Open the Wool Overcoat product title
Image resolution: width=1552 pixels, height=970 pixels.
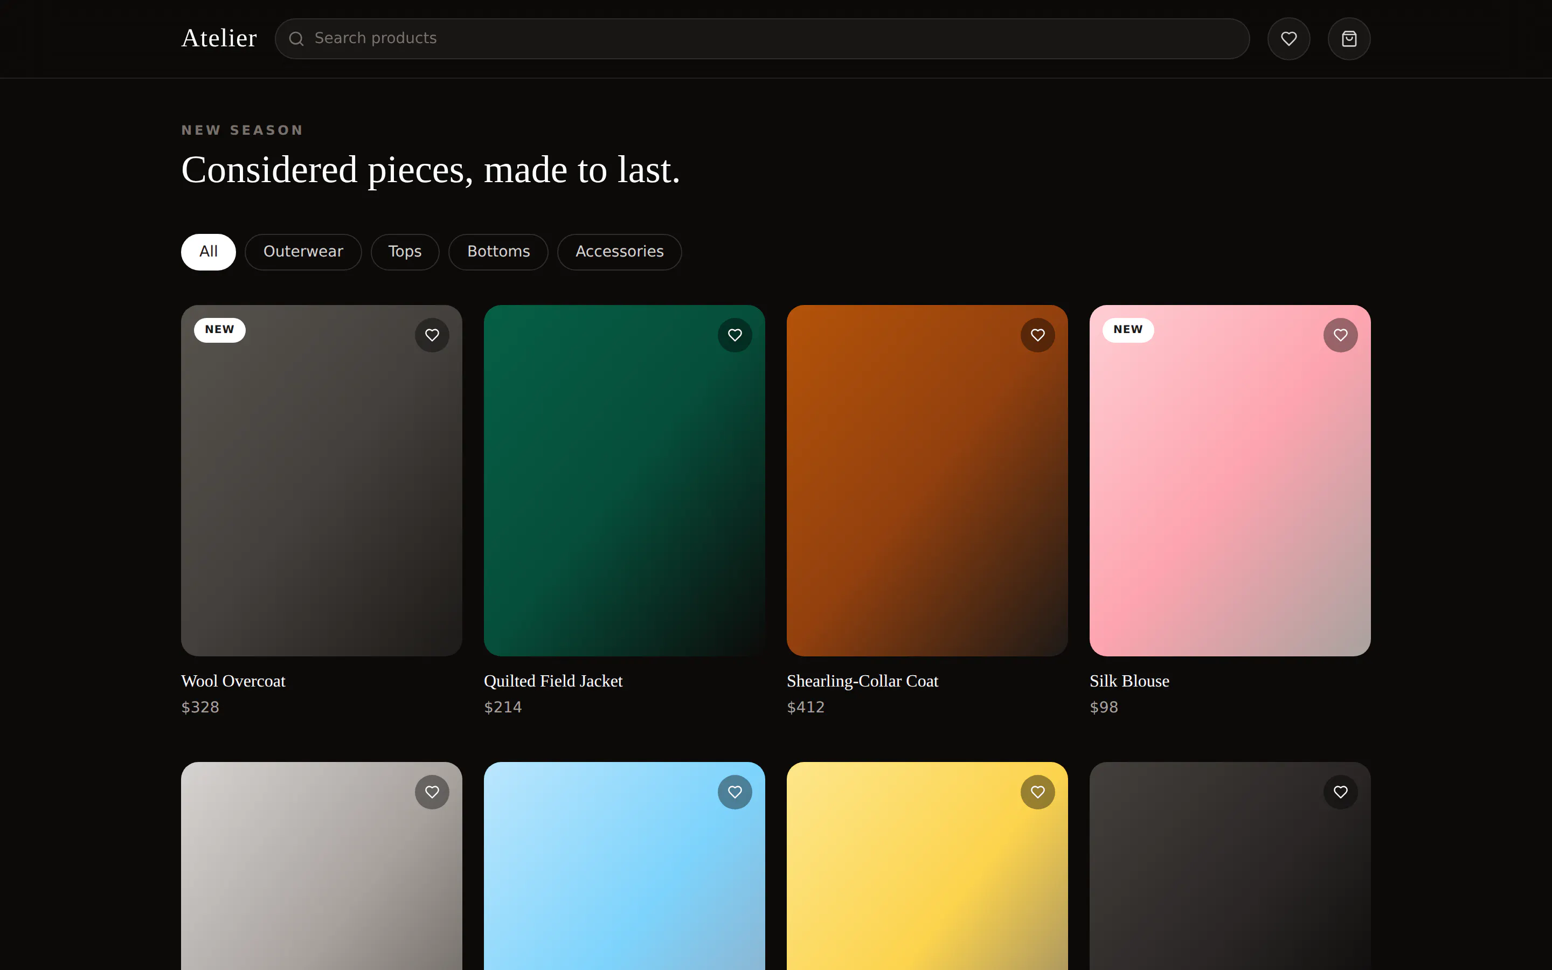point(233,681)
